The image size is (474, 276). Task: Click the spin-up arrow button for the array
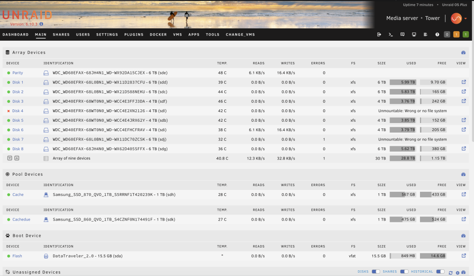(17, 158)
